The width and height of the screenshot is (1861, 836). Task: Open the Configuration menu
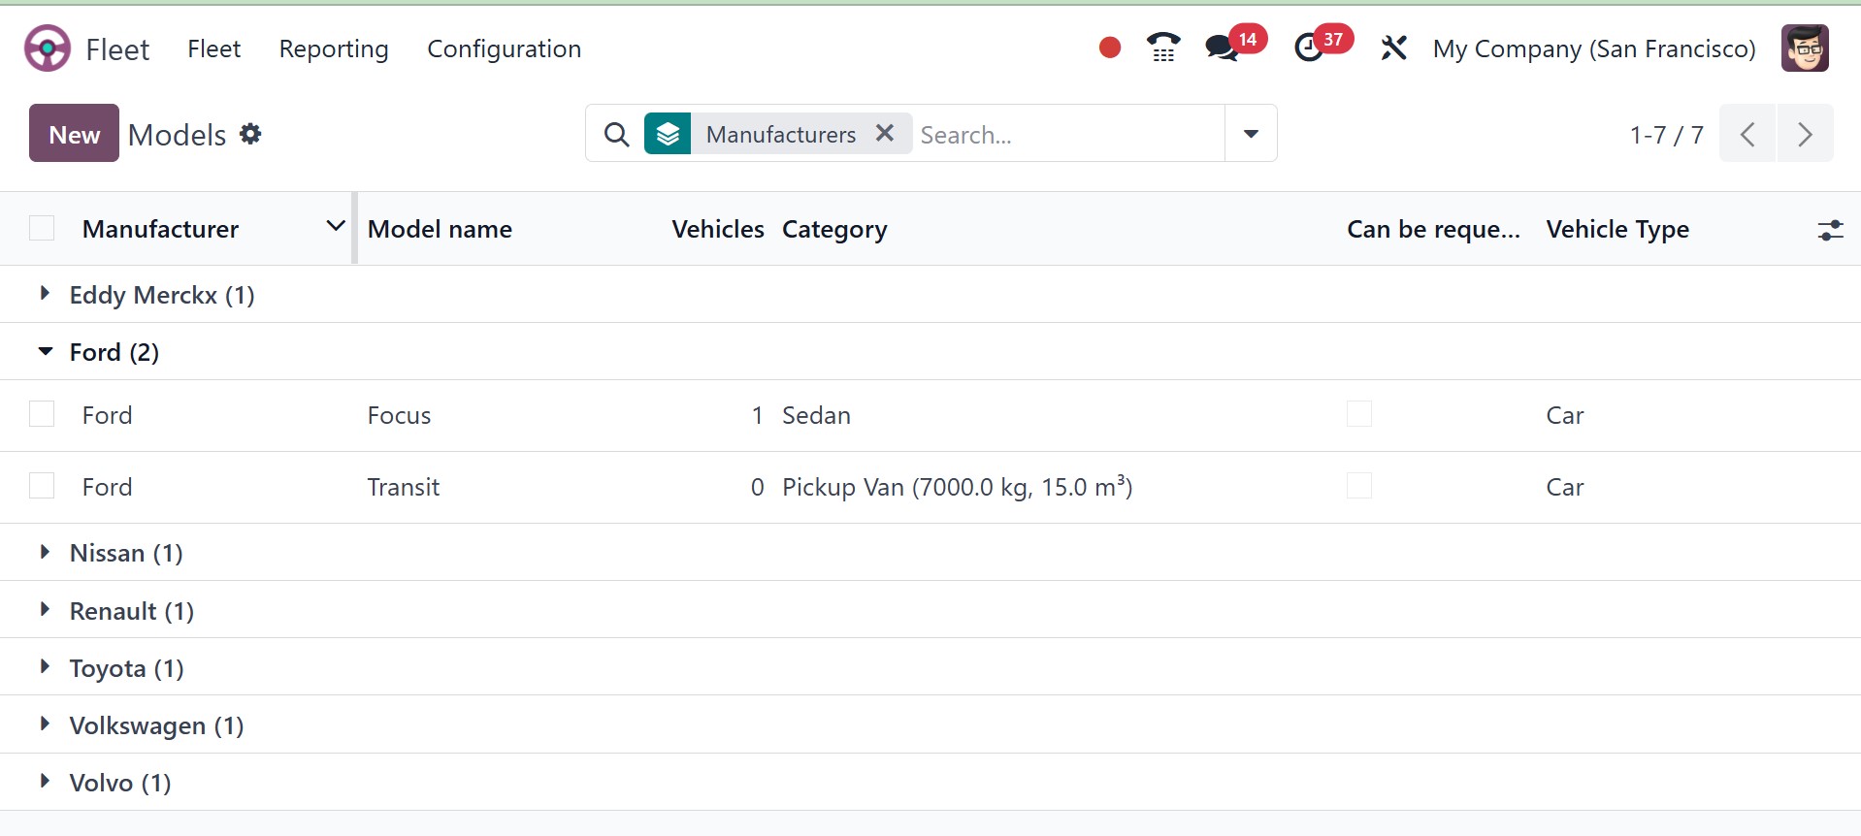point(504,48)
